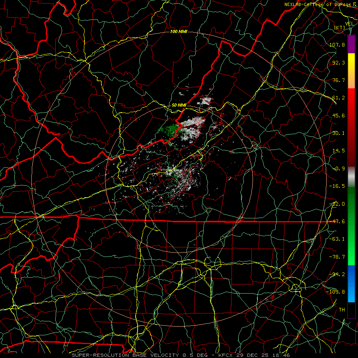Select the 45.6 legend value
Screen dimensions: 358x358
coord(339,115)
